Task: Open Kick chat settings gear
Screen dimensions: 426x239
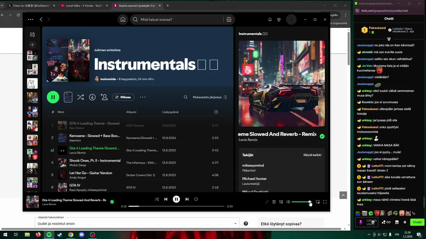Action: [x=405, y=222]
